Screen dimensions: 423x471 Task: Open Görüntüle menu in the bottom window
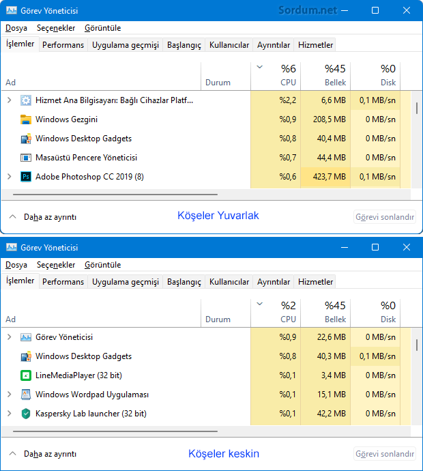102,265
